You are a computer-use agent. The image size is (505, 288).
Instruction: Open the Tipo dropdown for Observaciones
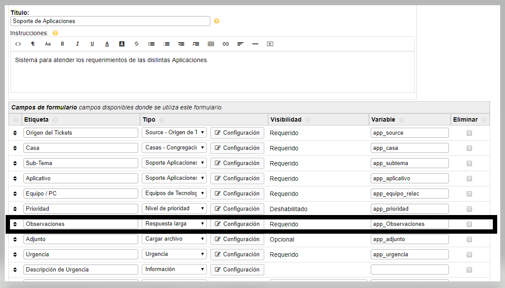pyautogui.click(x=174, y=224)
